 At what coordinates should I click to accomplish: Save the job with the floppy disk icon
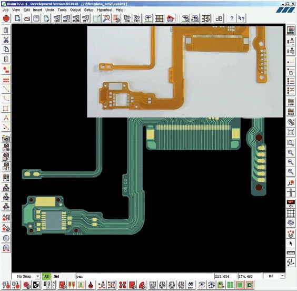coord(36,18)
